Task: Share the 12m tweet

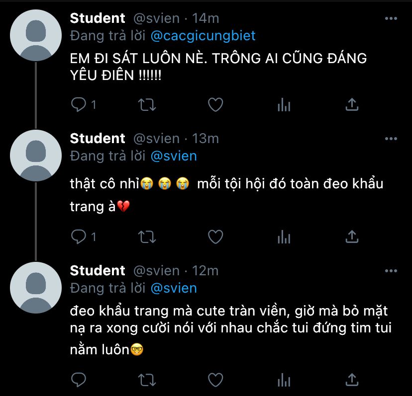Action: pos(352,380)
